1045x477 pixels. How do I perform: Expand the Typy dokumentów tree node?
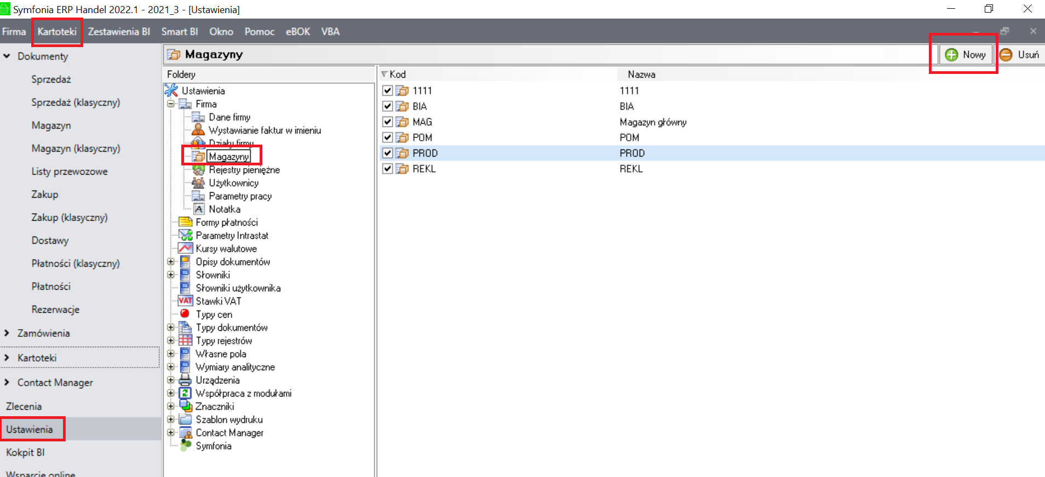pos(171,327)
